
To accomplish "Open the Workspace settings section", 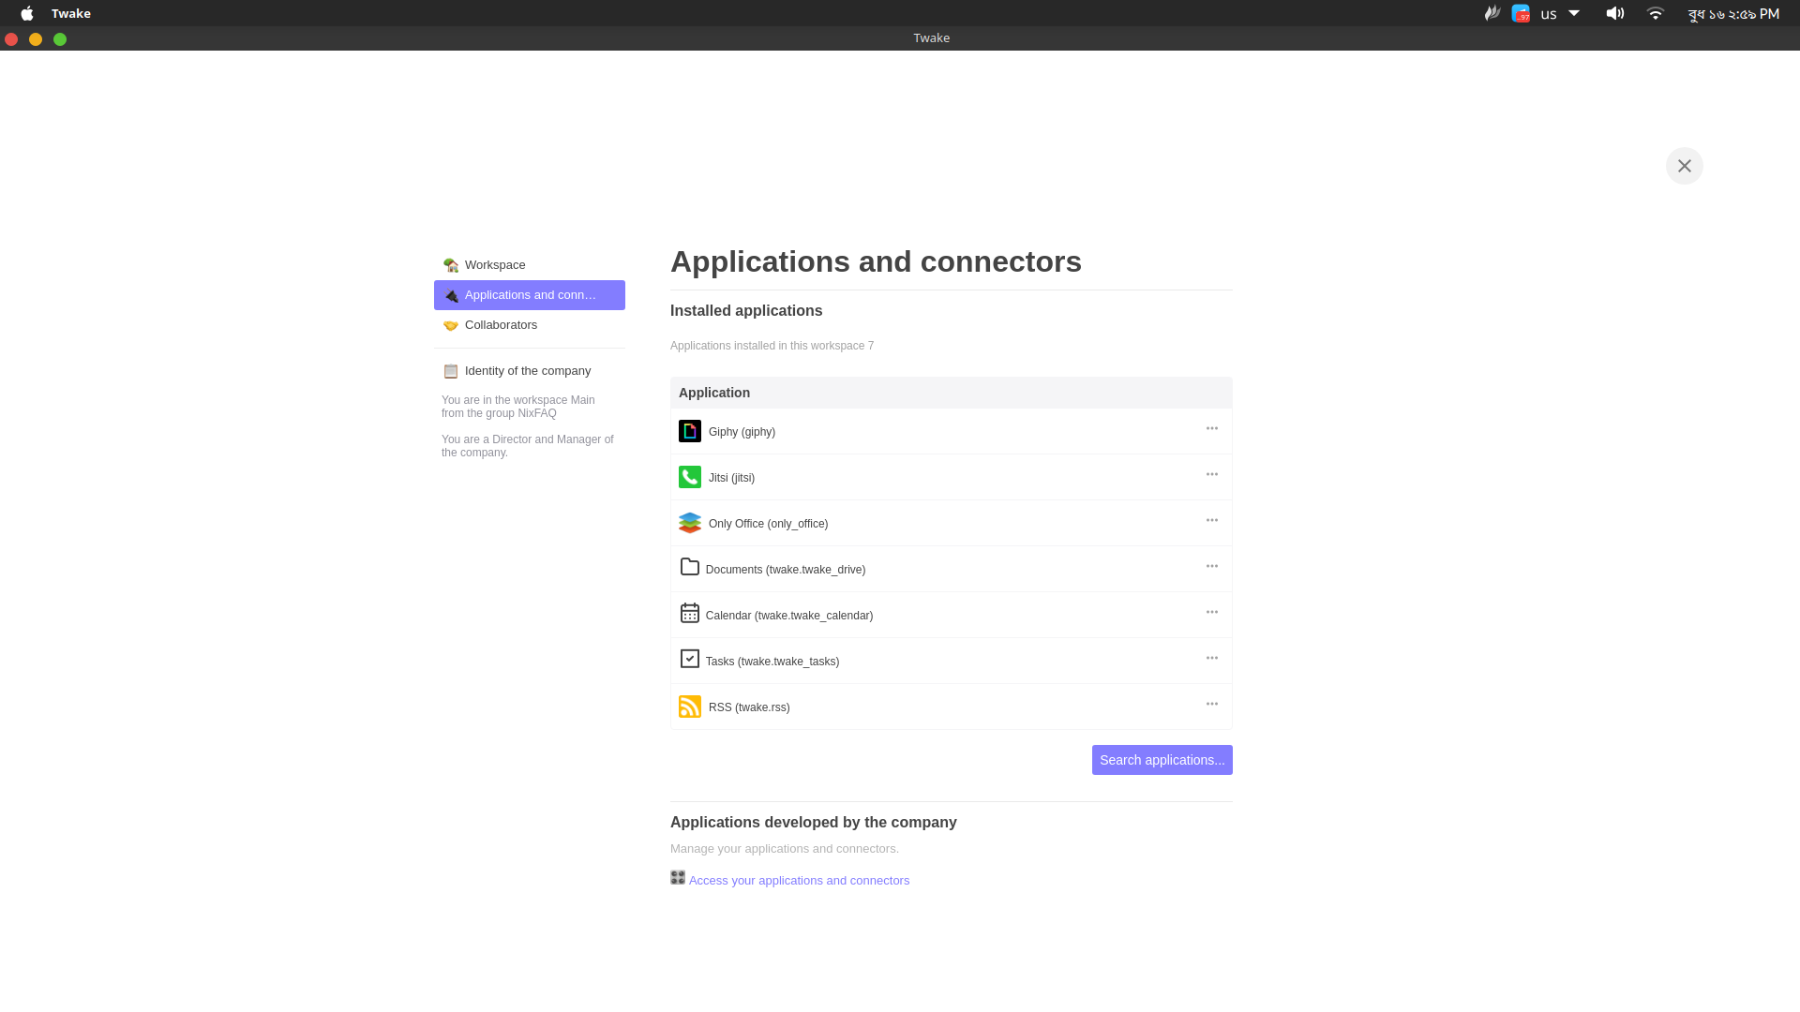I will pyautogui.click(x=530, y=265).
